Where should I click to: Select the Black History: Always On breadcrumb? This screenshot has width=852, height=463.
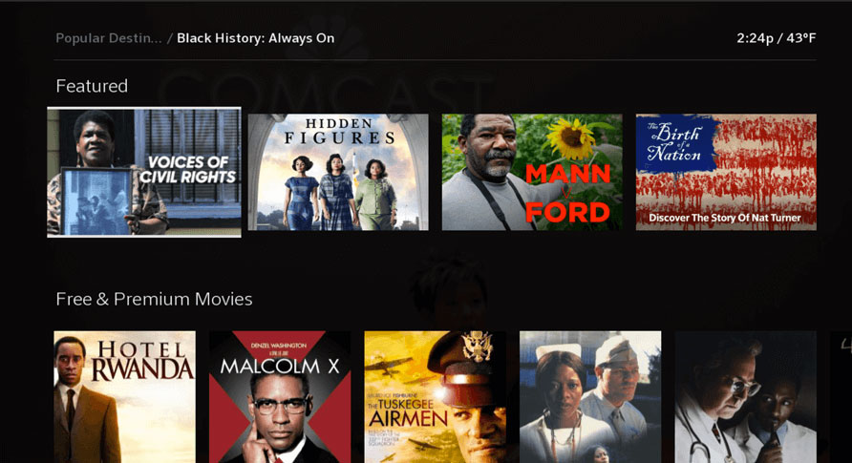coord(255,38)
